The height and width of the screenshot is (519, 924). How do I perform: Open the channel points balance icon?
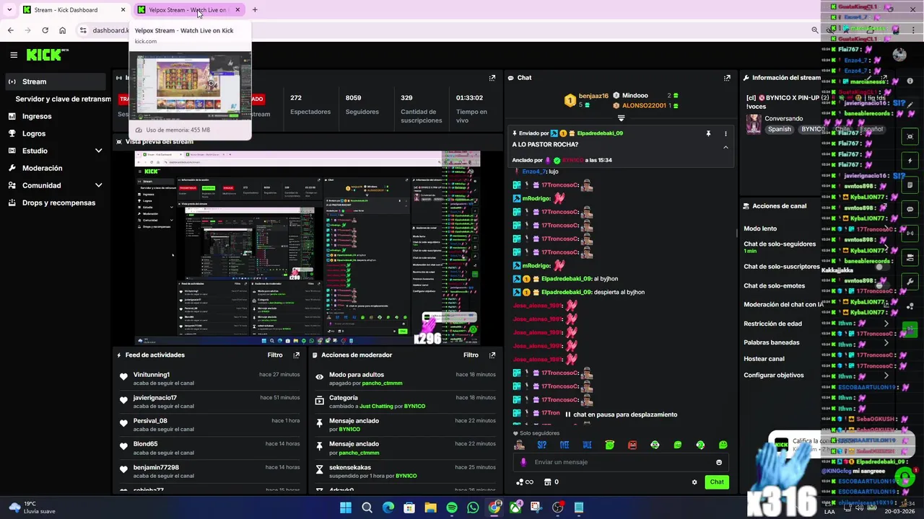(x=525, y=482)
